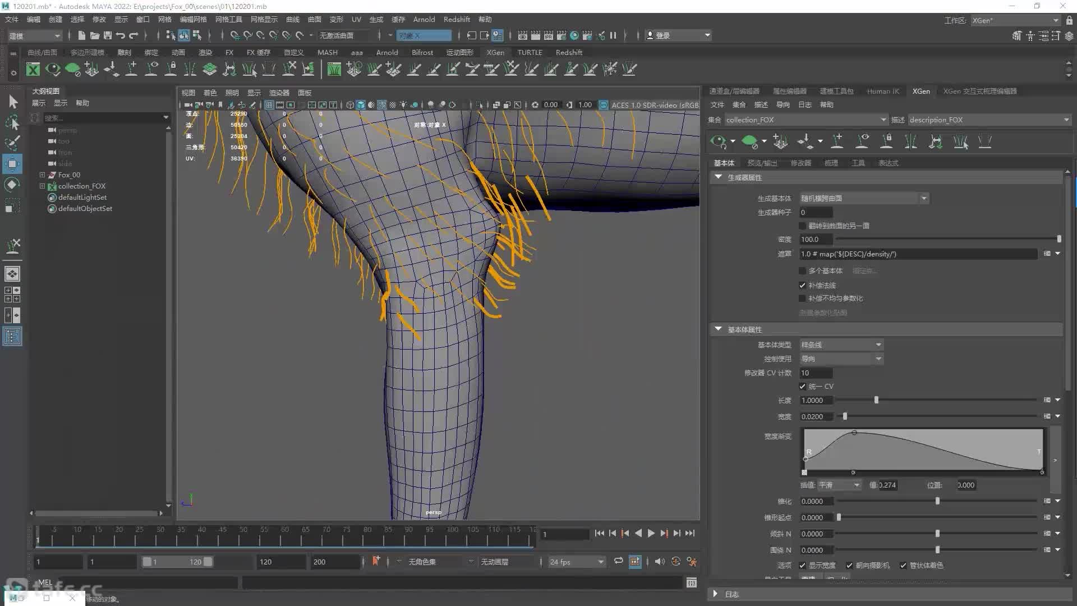Toggle the 显示宽度 option checkbox
Screen dimensions: 1077x606
click(x=802, y=565)
